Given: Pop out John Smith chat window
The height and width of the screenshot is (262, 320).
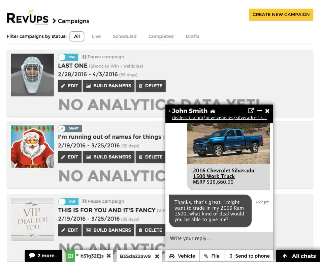Looking at the screenshot, I should 251,111.
